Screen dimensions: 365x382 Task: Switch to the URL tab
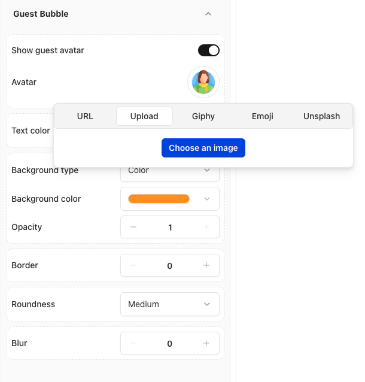(85, 116)
